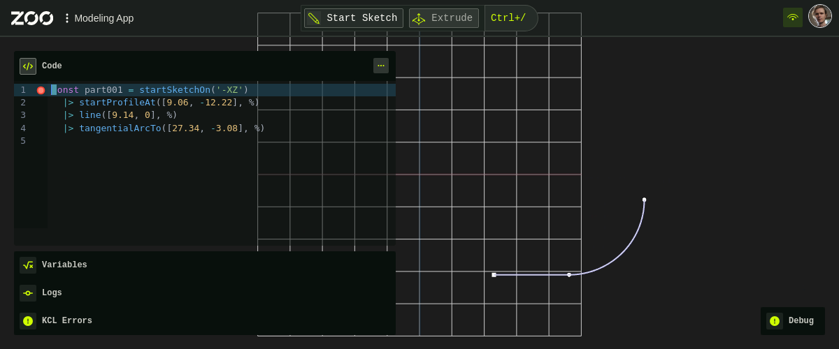This screenshot has width=839, height=349.
Task: Click the tangentialArcTo code line
Action: click(x=171, y=128)
